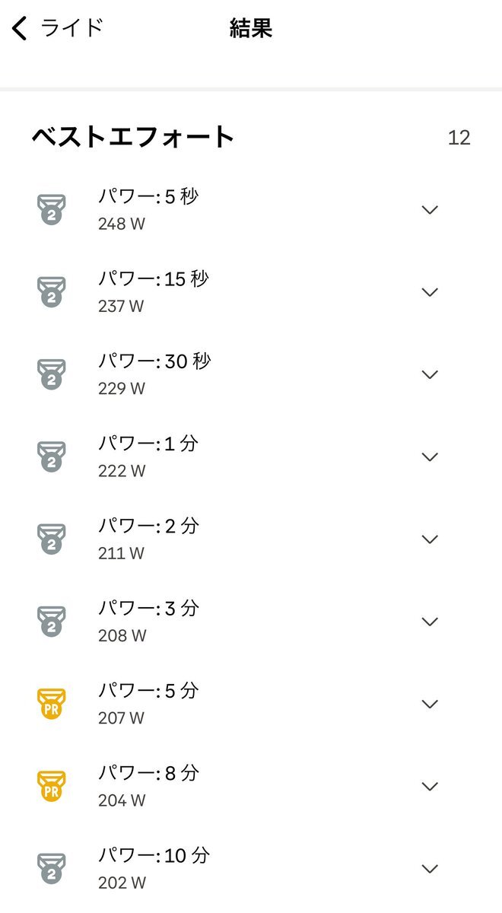Expand the パワー: 10 分 chevron

click(x=430, y=868)
